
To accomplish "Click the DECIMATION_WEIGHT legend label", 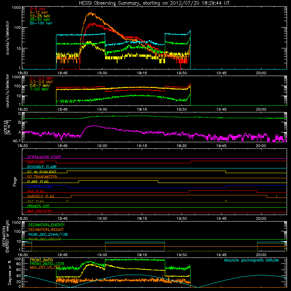I will (46, 230).
